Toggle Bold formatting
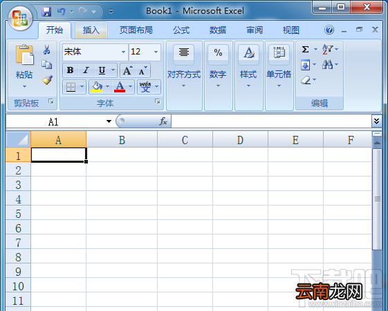The width and height of the screenshot is (388, 311). (71, 70)
